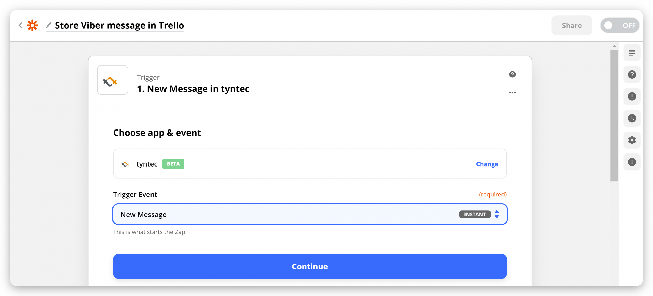This screenshot has width=653, height=296.
Task: Click the vertical scrollbar thumb
Action: tap(614, 116)
